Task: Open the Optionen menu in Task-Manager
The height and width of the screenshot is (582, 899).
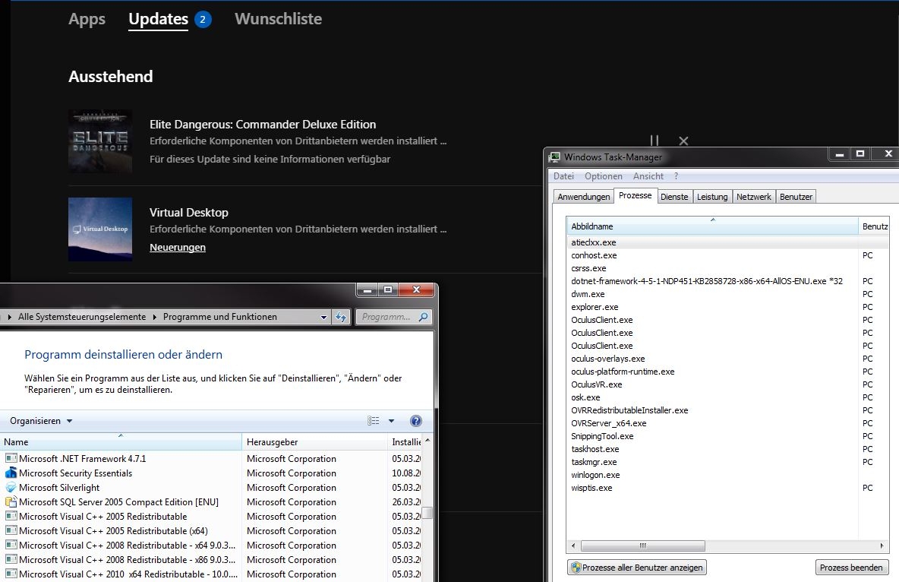Action: pos(603,176)
